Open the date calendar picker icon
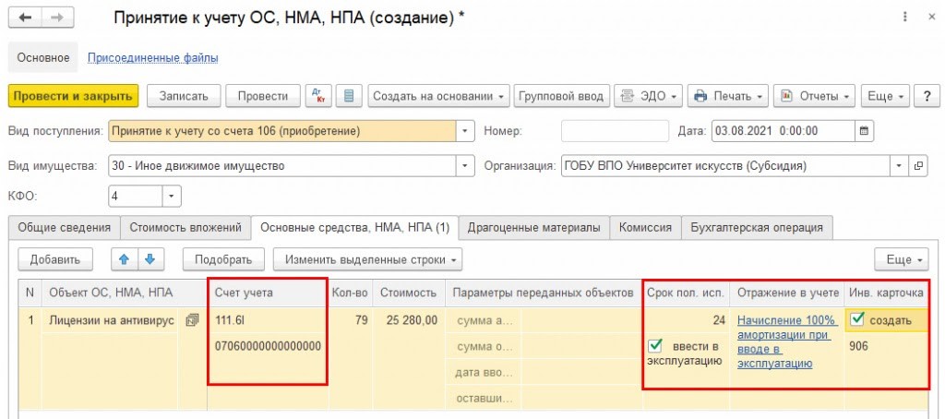Viewport: 945px width, 419px height. coord(864,131)
